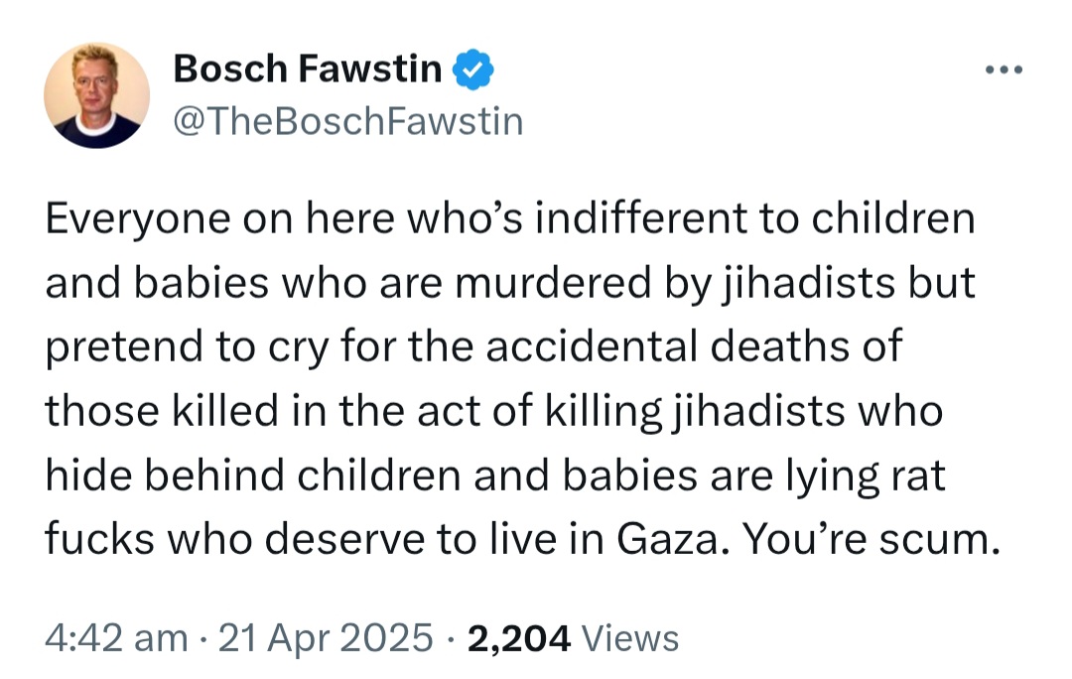Open the three-dot more options menu

1004,69
